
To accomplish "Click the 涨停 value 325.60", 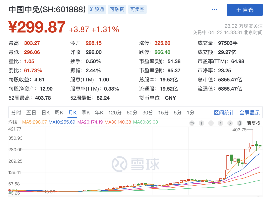I will click(x=162, y=43).
